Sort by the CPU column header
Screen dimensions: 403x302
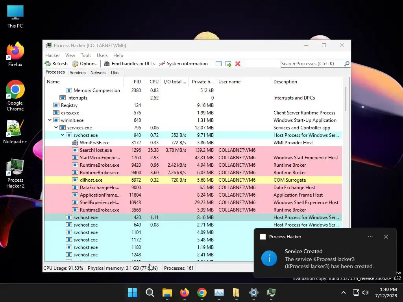tap(152, 82)
